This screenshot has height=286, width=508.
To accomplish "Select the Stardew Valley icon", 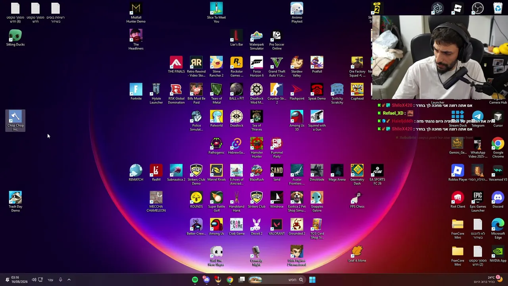I will pyautogui.click(x=297, y=67).
